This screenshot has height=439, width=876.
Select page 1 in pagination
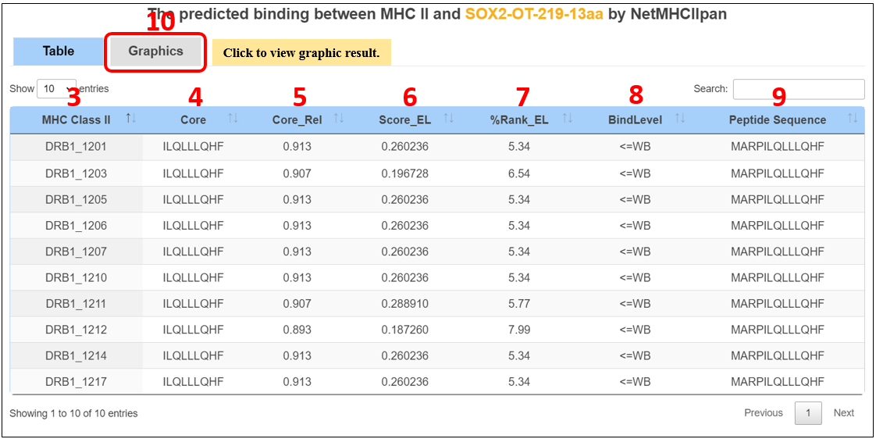pos(808,413)
